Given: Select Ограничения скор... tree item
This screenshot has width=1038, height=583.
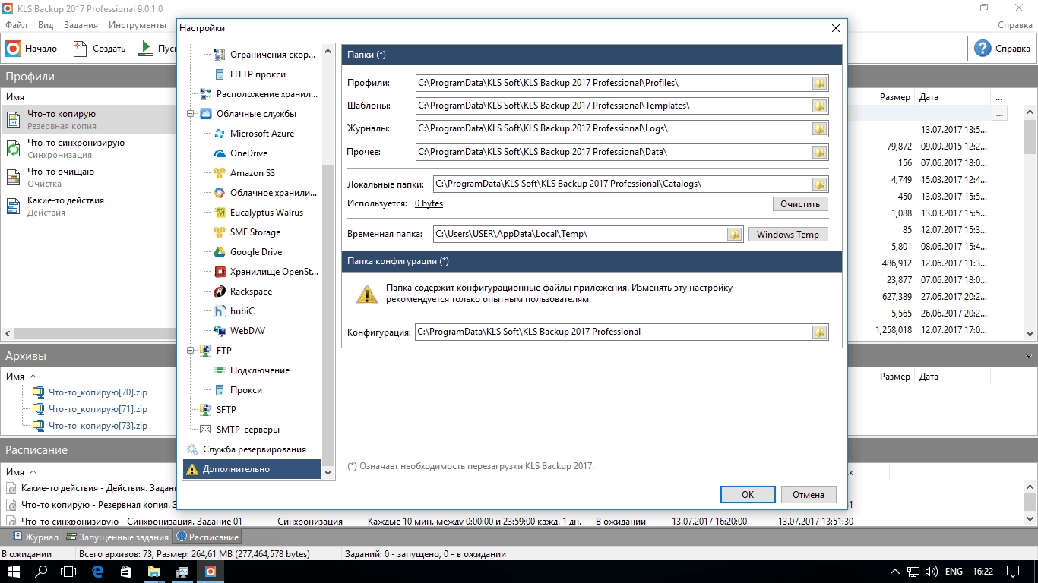Looking at the screenshot, I should [274, 55].
